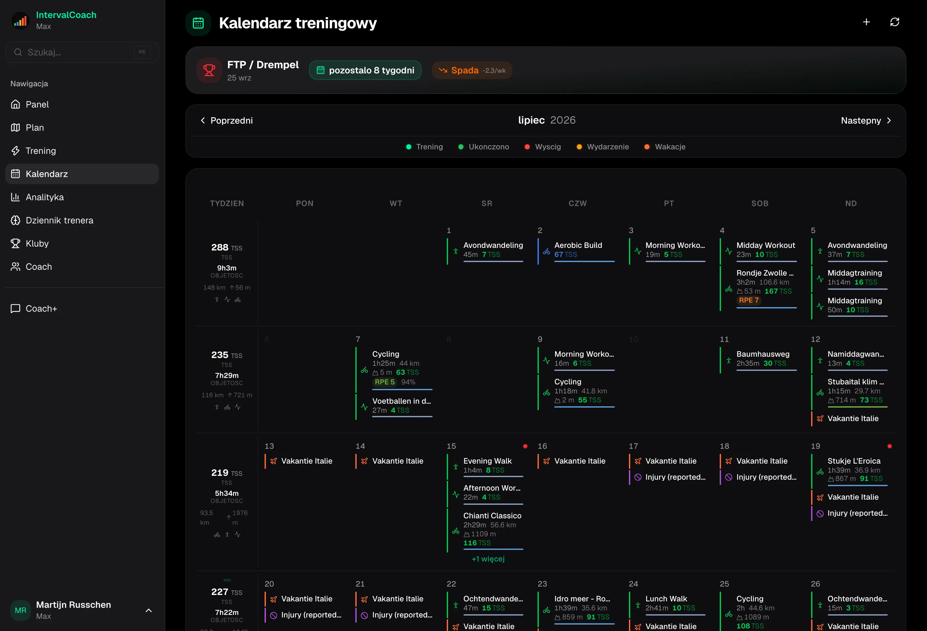
Task: Click injury icon on day 20
Action: pos(273,616)
